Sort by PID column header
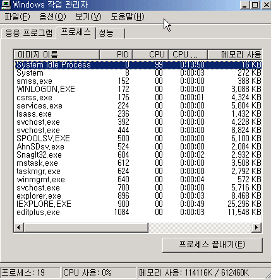This screenshot has height=280, width=271. (116, 55)
